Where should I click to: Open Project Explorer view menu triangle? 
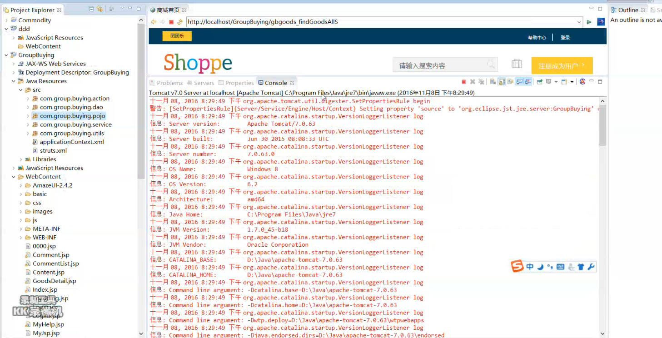click(122, 9)
